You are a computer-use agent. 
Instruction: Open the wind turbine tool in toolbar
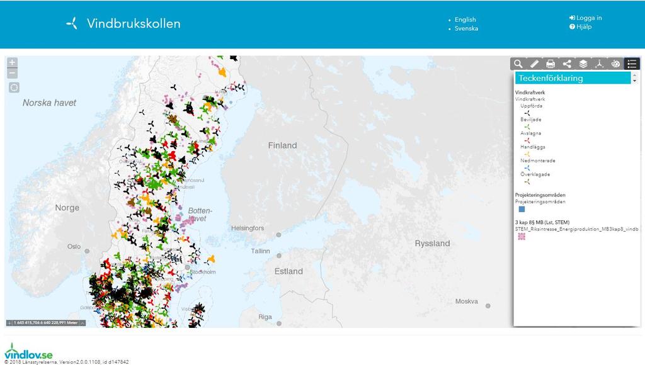[600, 64]
